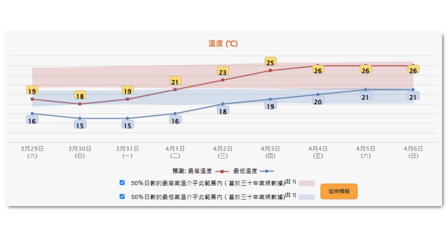Uncheck the 50% 最高氣溫 range checkbox
This screenshot has height=236, width=448.
[x=122, y=183]
